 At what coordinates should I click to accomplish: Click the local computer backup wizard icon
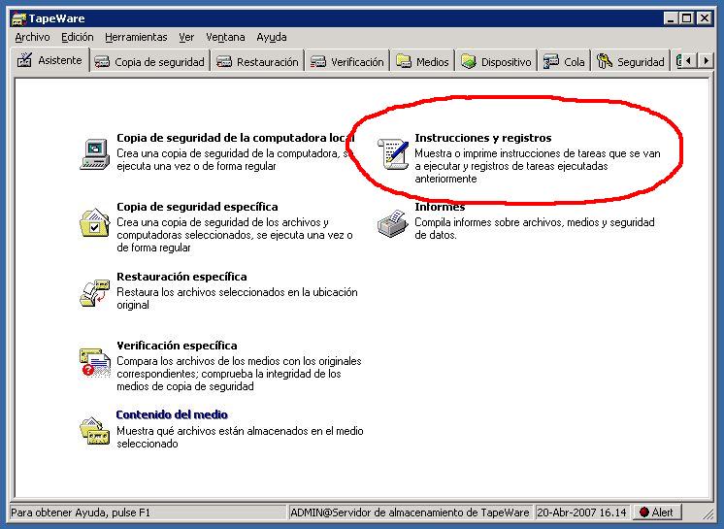[x=95, y=154]
